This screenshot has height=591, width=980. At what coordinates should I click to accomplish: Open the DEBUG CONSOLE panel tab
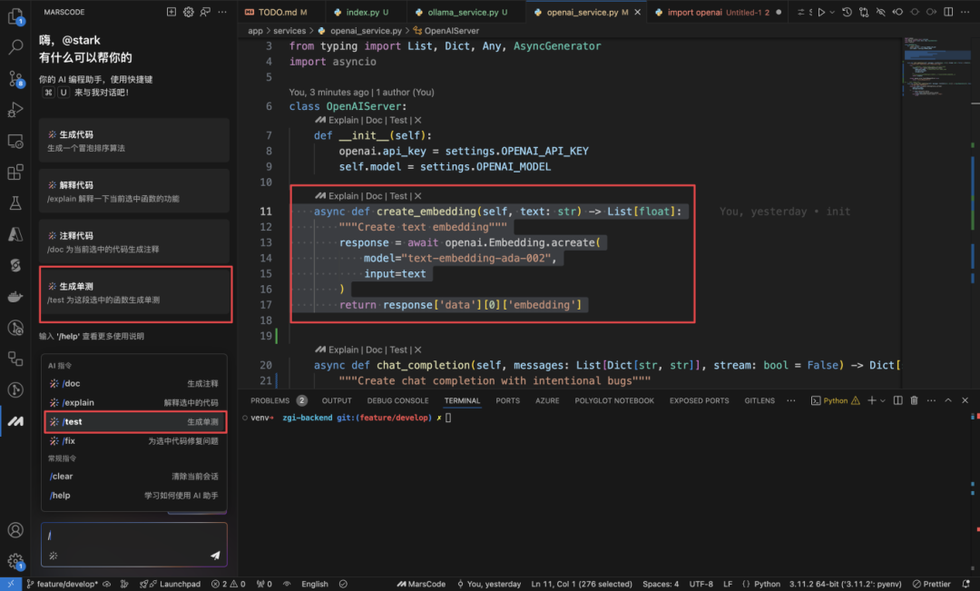point(397,400)
